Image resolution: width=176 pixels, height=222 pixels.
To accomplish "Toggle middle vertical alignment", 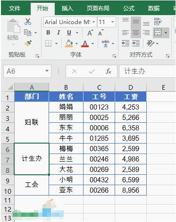I will (x=136, y=21).
